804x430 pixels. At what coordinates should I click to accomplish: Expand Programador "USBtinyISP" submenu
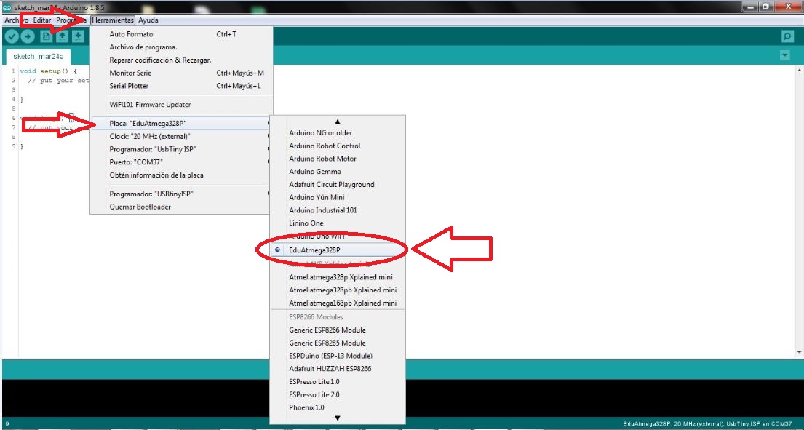[x=181, y=194]
